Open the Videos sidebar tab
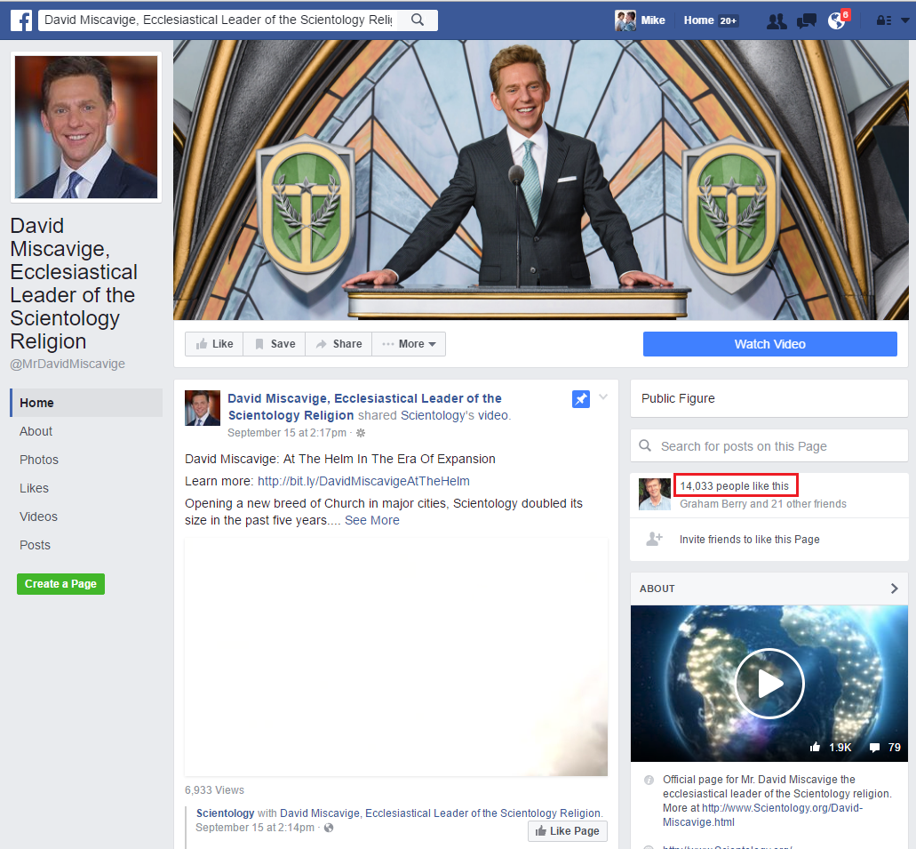 (38, 517)
